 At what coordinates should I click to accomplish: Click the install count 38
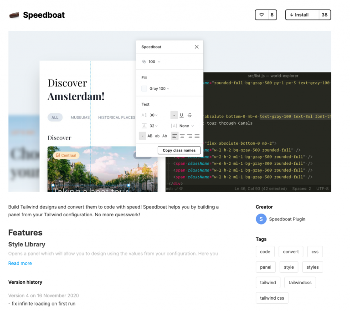[x=324, y=15]
